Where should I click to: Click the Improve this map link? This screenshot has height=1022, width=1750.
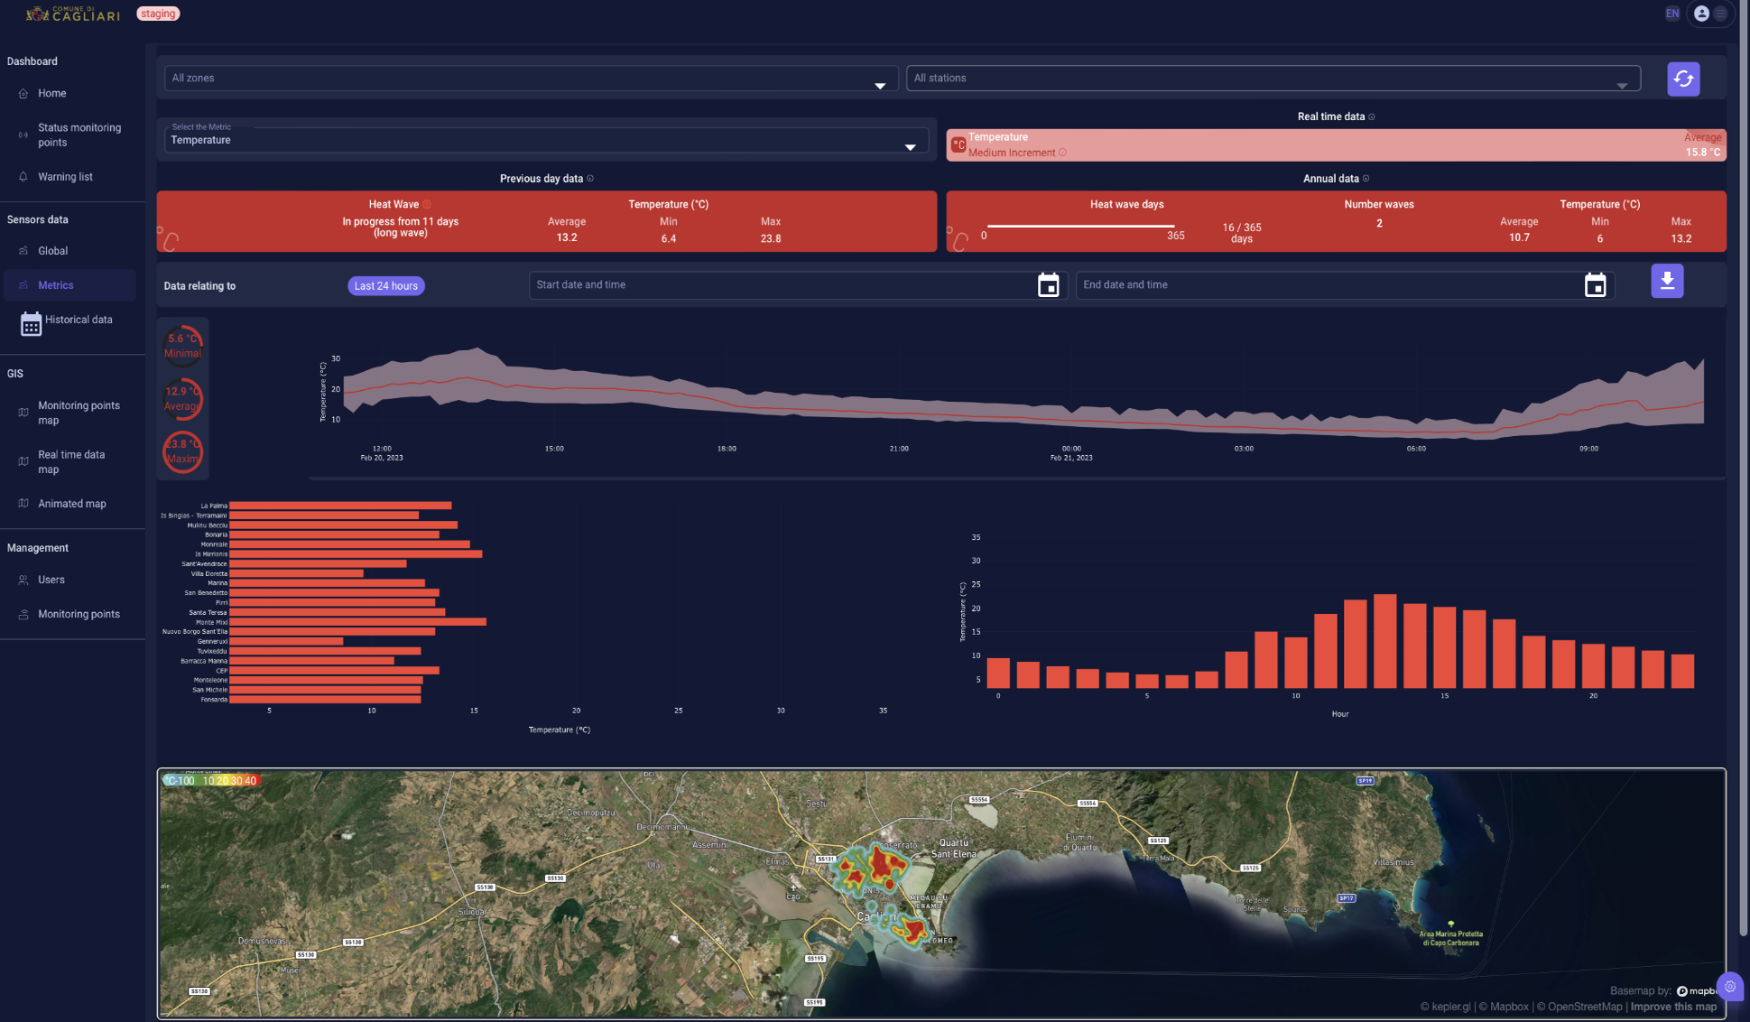click(x=1673, y=1007)
